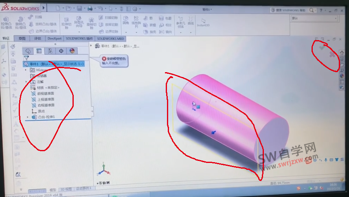Click the Lofted Boss/Base (放样凸台/基体) tool

[43, 24]
